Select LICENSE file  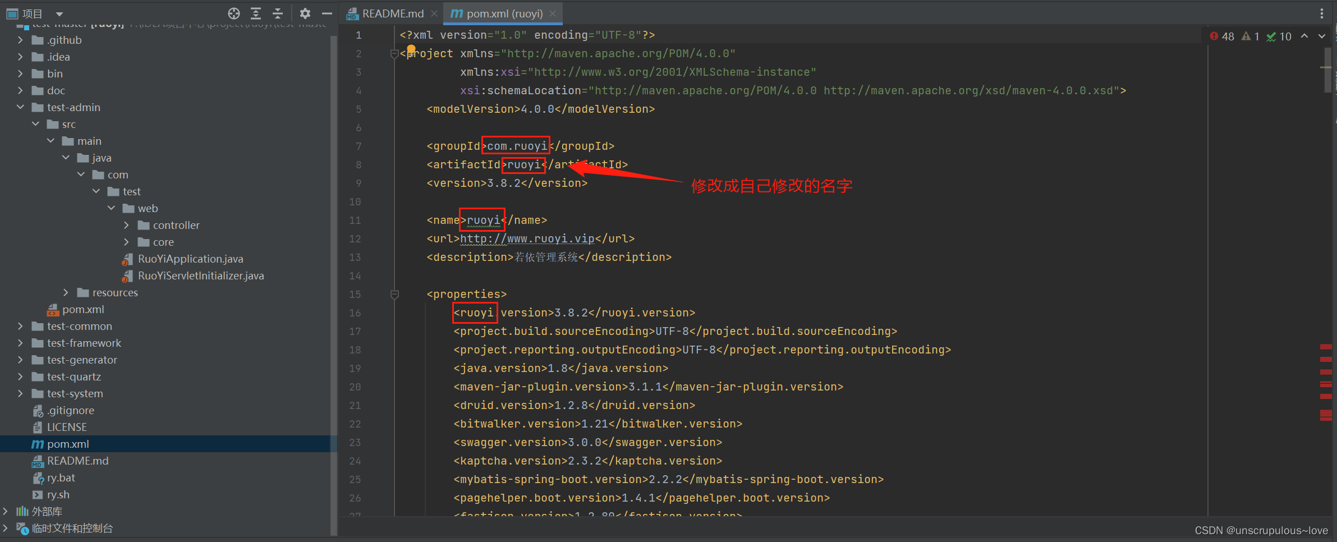tap(67, 427)
